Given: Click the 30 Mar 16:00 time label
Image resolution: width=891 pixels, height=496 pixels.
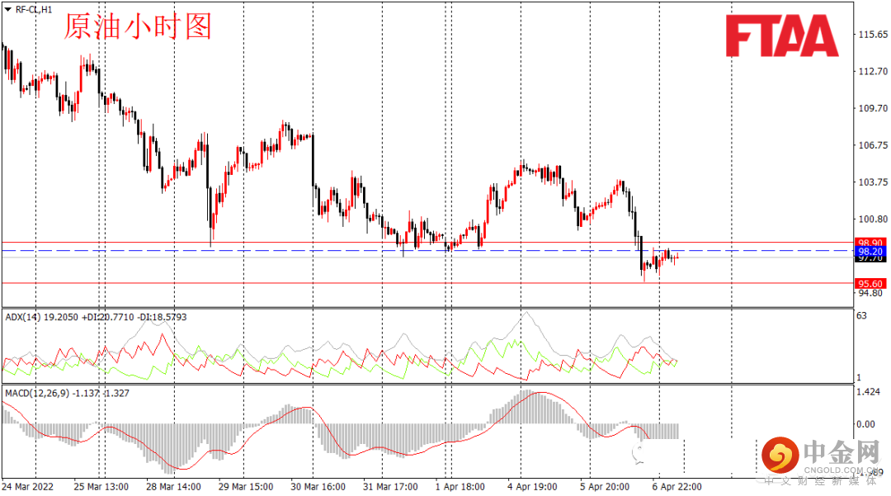Looking at the screenshot, I should tap(318, 487).
